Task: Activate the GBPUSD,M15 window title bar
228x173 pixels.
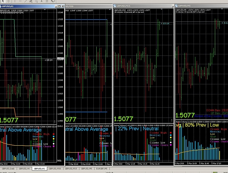Action: 143,6
